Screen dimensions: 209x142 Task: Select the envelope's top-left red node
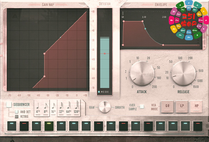click(x=124, y=21)
